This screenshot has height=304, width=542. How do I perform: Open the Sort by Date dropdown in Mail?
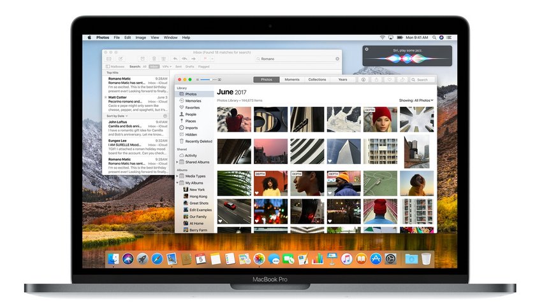[x=117, y=116]
